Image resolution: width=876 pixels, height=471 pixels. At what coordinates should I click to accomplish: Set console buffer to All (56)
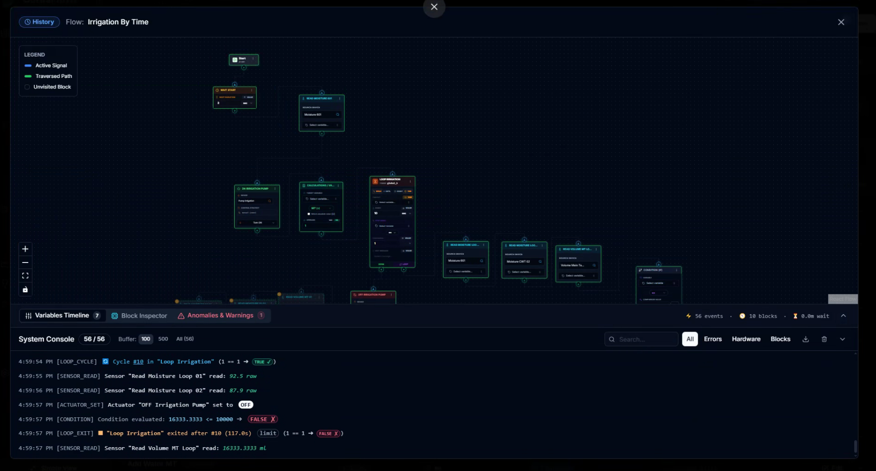click(185, 339)
